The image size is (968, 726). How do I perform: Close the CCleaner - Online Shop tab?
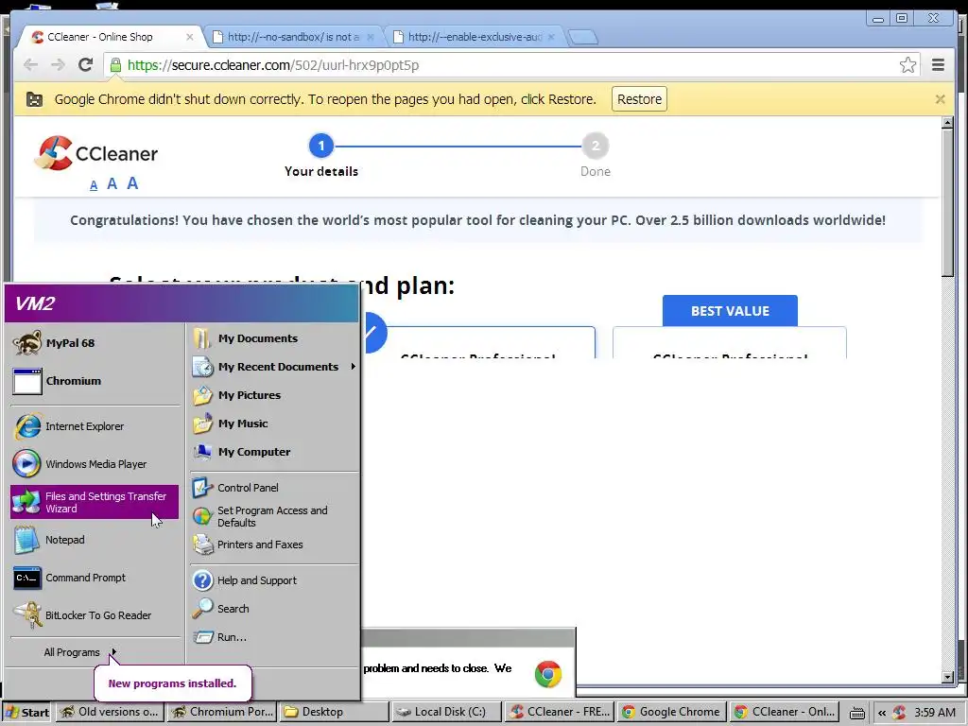(189, 37)
